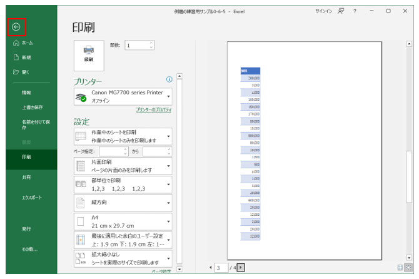Open エクスポート from the sidebar menu
This screenshot has height=279, width=419.
click(x=32, y=198)
